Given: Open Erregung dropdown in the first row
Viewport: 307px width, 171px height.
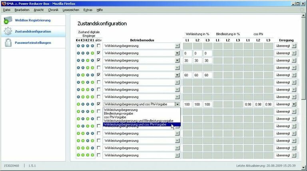Looking at the screenshot, I should coord(294,46).
